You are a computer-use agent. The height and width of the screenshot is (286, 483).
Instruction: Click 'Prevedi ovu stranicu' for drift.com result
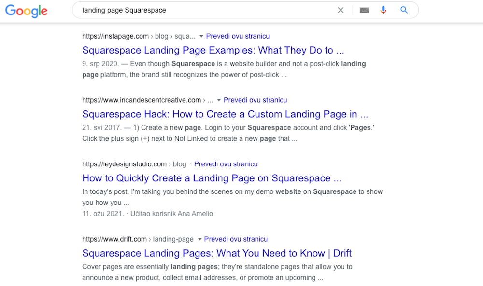[x=236, y=239]
